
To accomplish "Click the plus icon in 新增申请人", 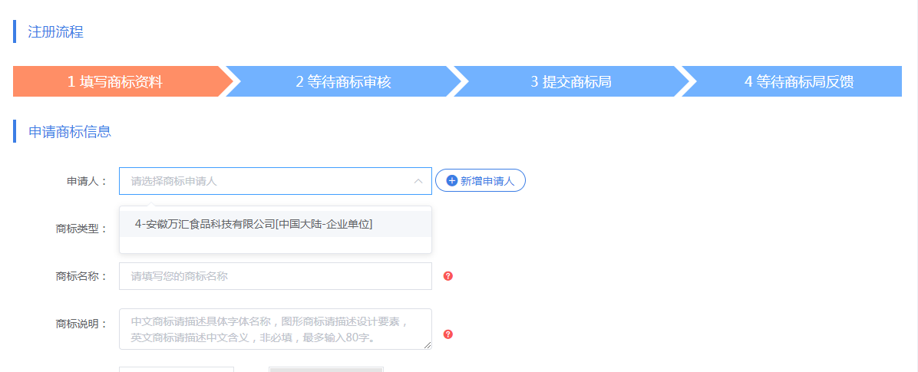I will (x=452, y=181).
